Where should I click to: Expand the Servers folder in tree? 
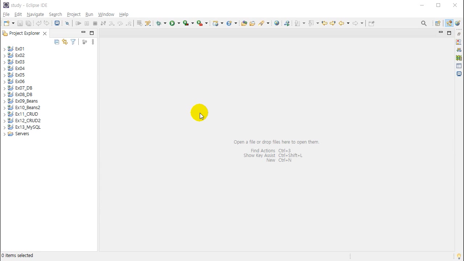click(4, 134)
